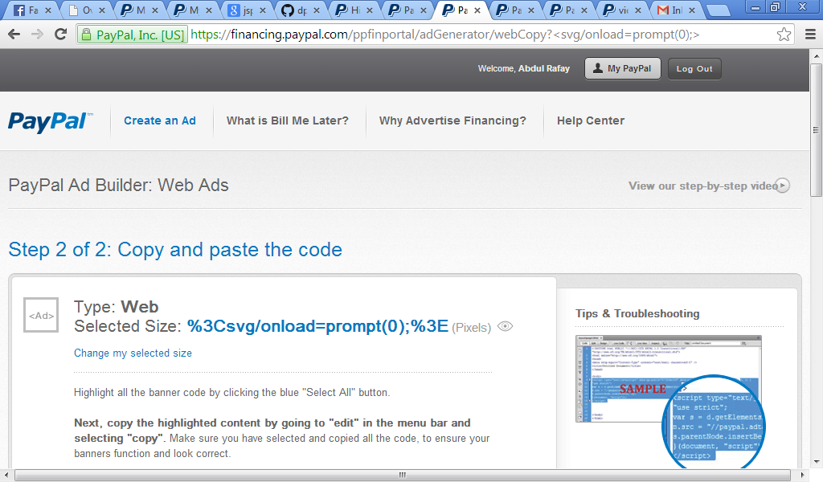
Task: Click the horizontal scrollbar thumb
Action: (x=402, y=475)
